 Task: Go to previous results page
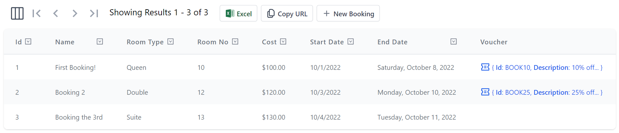click(56, 13)
